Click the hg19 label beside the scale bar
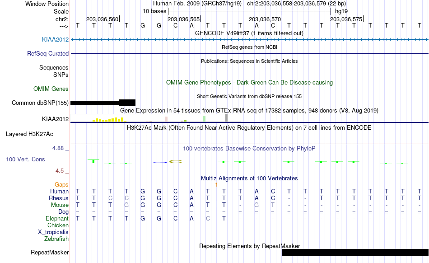The width and height of the screenshot is (429, 263). pyautogui.click(x=341, y=11)
